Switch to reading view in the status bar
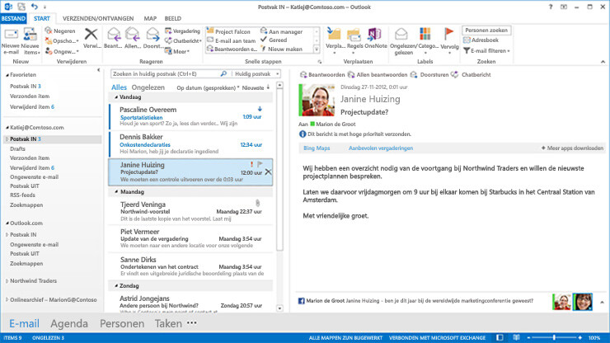The width and height of the screenshot is (610, 343). [x=516, y=337]
